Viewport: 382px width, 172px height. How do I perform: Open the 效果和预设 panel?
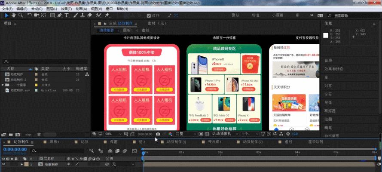(333, 69)
